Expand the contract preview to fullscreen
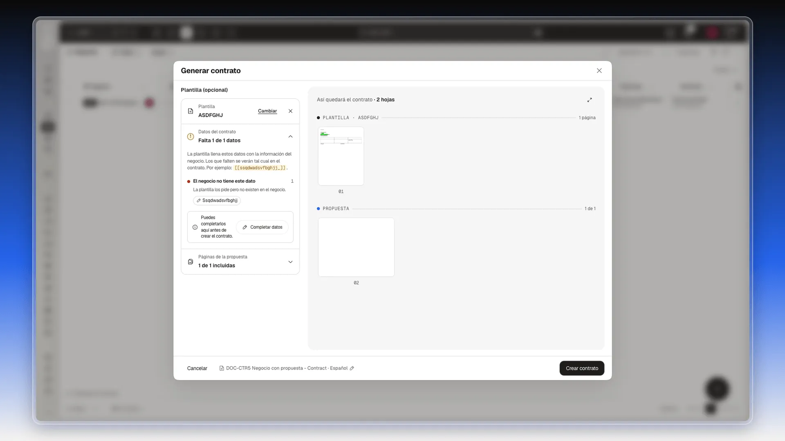 (590, 100)
